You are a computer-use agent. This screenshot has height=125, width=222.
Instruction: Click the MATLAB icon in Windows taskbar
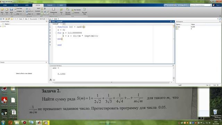point(39,123)
